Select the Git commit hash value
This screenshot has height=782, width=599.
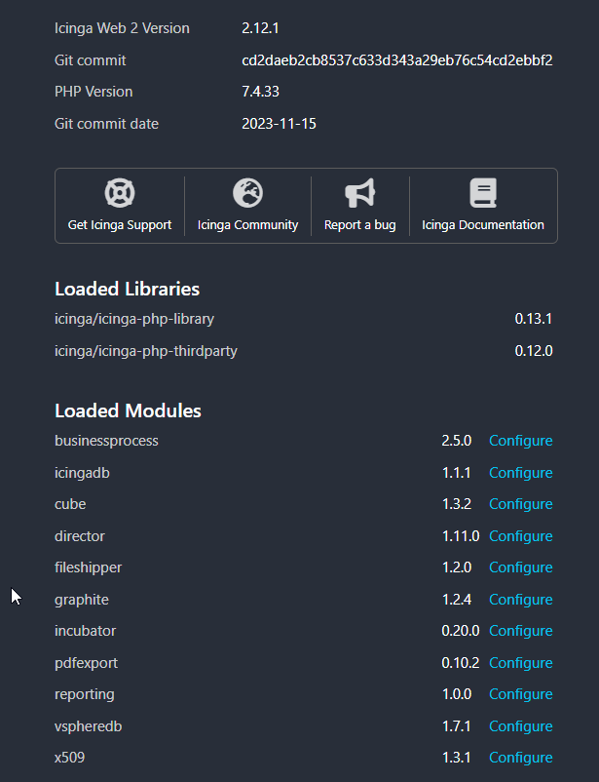point(397,60)
